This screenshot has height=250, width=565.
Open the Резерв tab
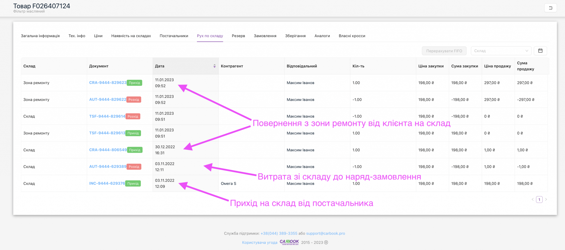(238, 36)
